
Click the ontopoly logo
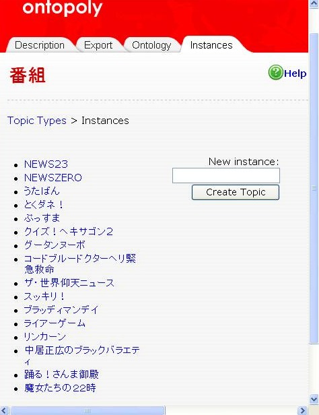pos(63,8)
